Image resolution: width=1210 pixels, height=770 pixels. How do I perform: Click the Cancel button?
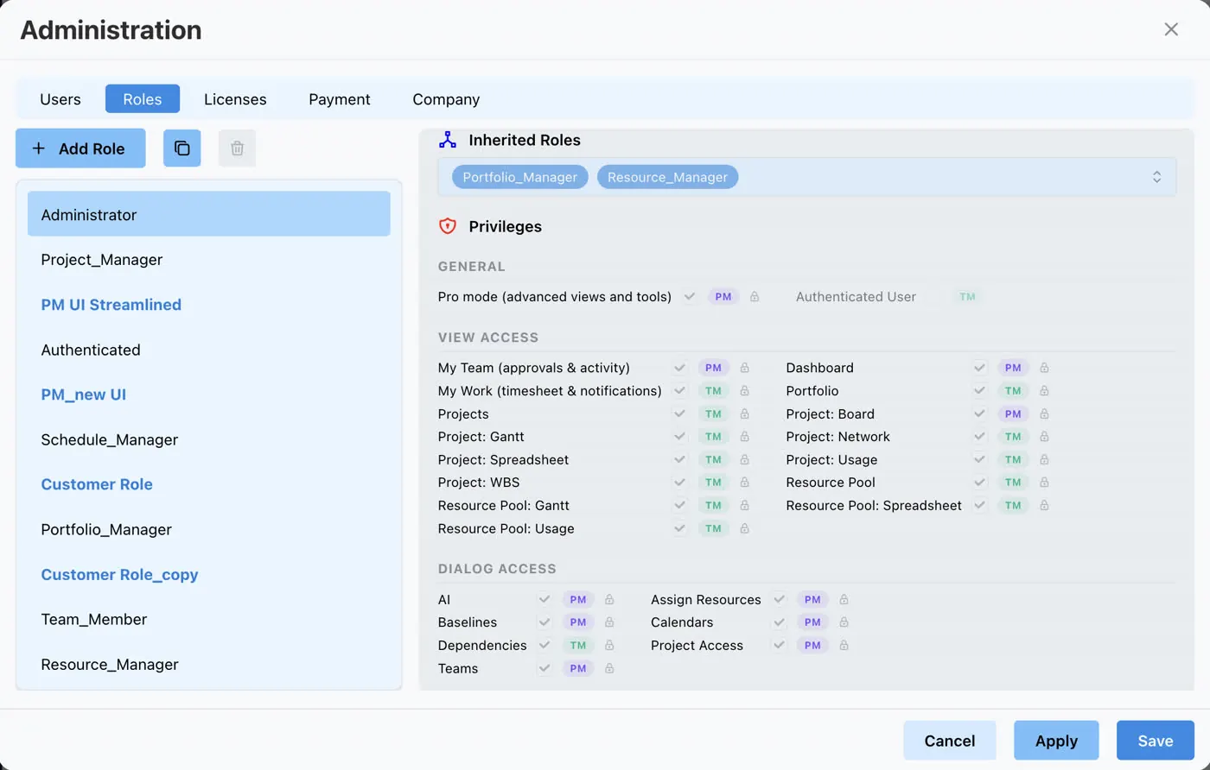950,741
